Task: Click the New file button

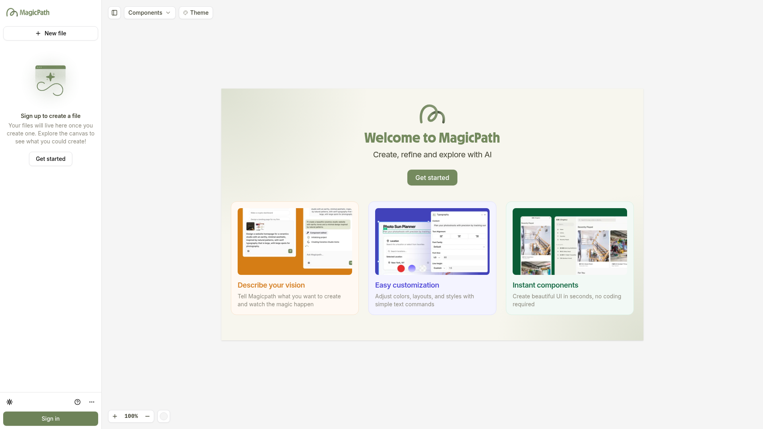Action: click(x=50, y=33)
